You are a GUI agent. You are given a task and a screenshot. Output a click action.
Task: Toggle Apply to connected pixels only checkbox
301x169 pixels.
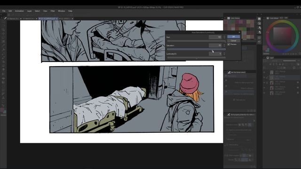point(227,130)
